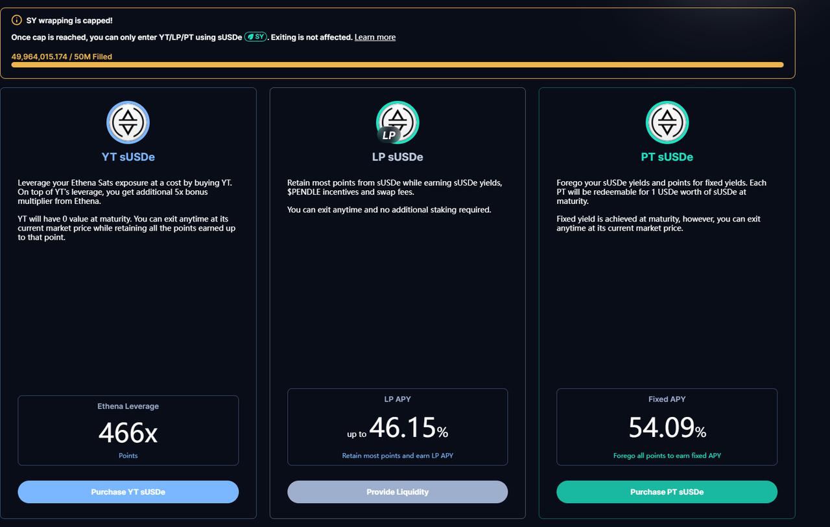Screen dimensions: 830x527
Task: Click the LP sUSDe token icon
Action: [397, 122]
